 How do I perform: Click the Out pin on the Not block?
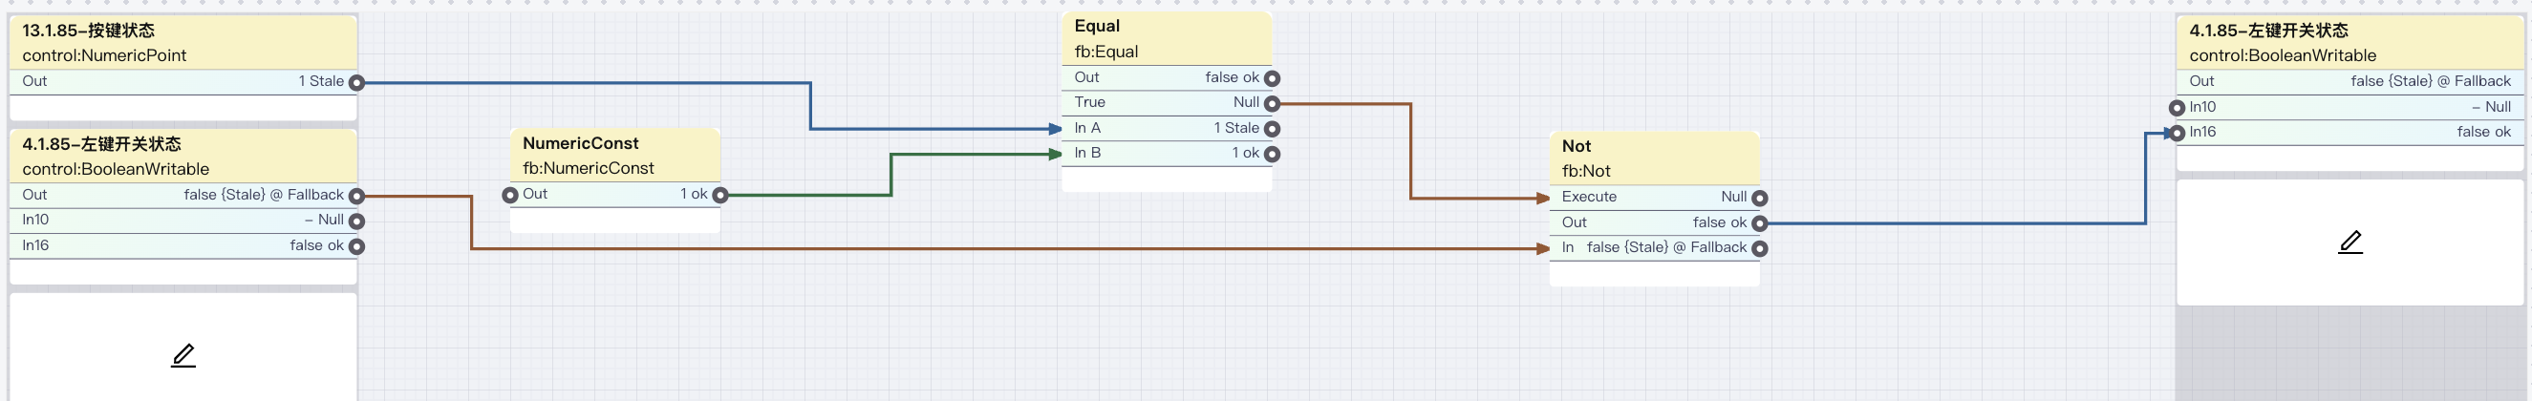[1759, 224]
